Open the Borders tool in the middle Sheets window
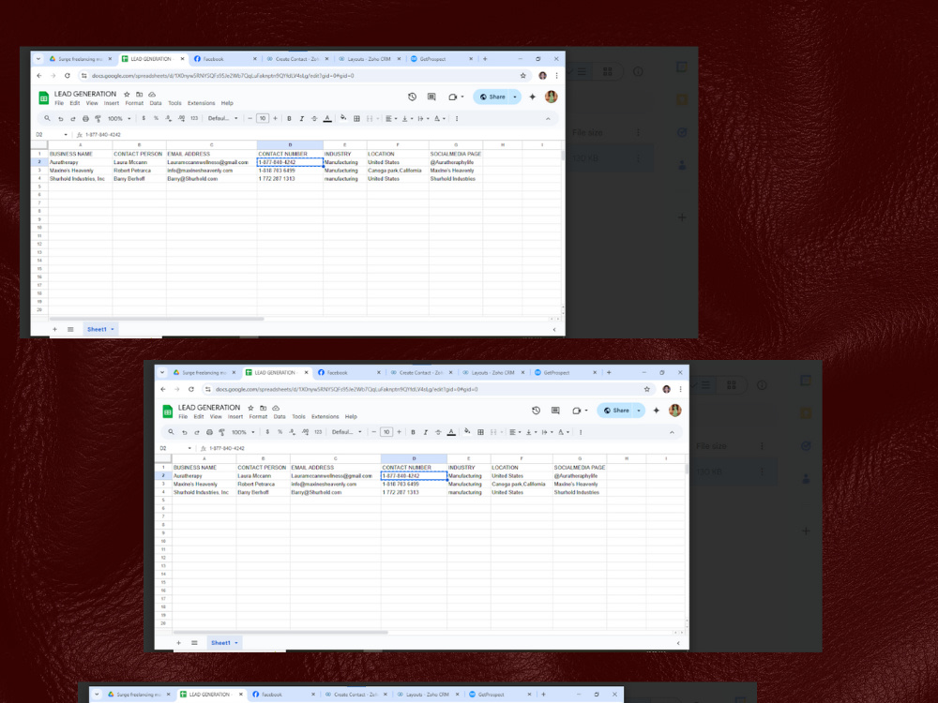The image size is (938, 703). (480, 432)
